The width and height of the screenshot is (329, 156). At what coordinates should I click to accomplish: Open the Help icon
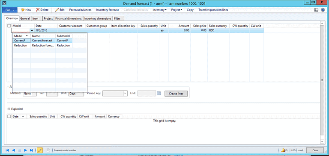click(x=323, y=10)
